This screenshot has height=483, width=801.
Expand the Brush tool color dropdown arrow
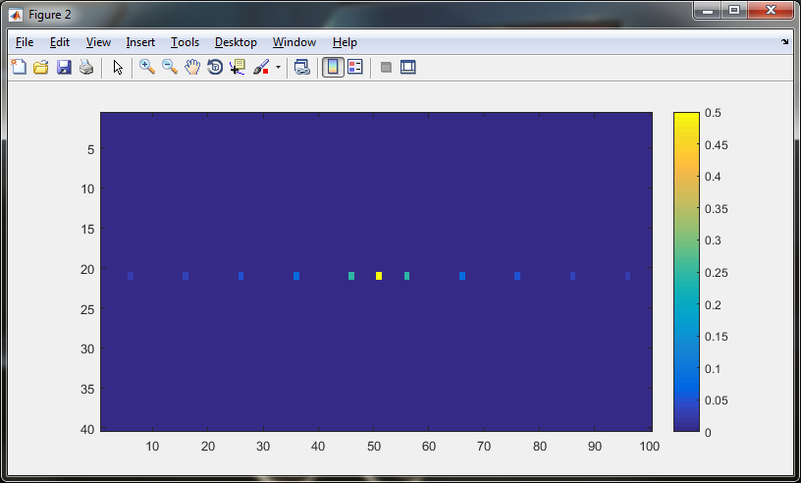point(278,68)
